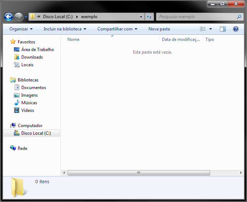
Task: Click the folder icon in details pane
Action: [x=20, y=188]
